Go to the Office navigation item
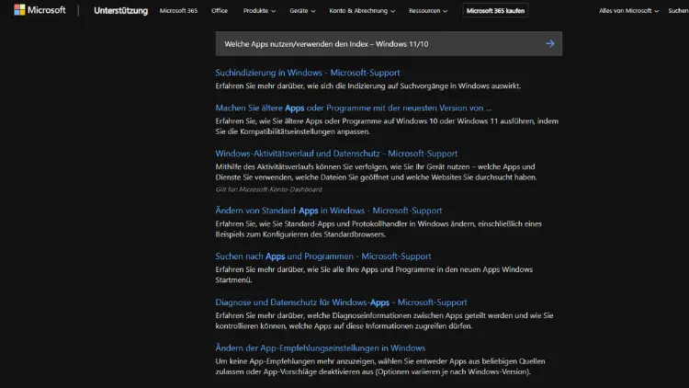689x388 pixels. pos(220,10)
